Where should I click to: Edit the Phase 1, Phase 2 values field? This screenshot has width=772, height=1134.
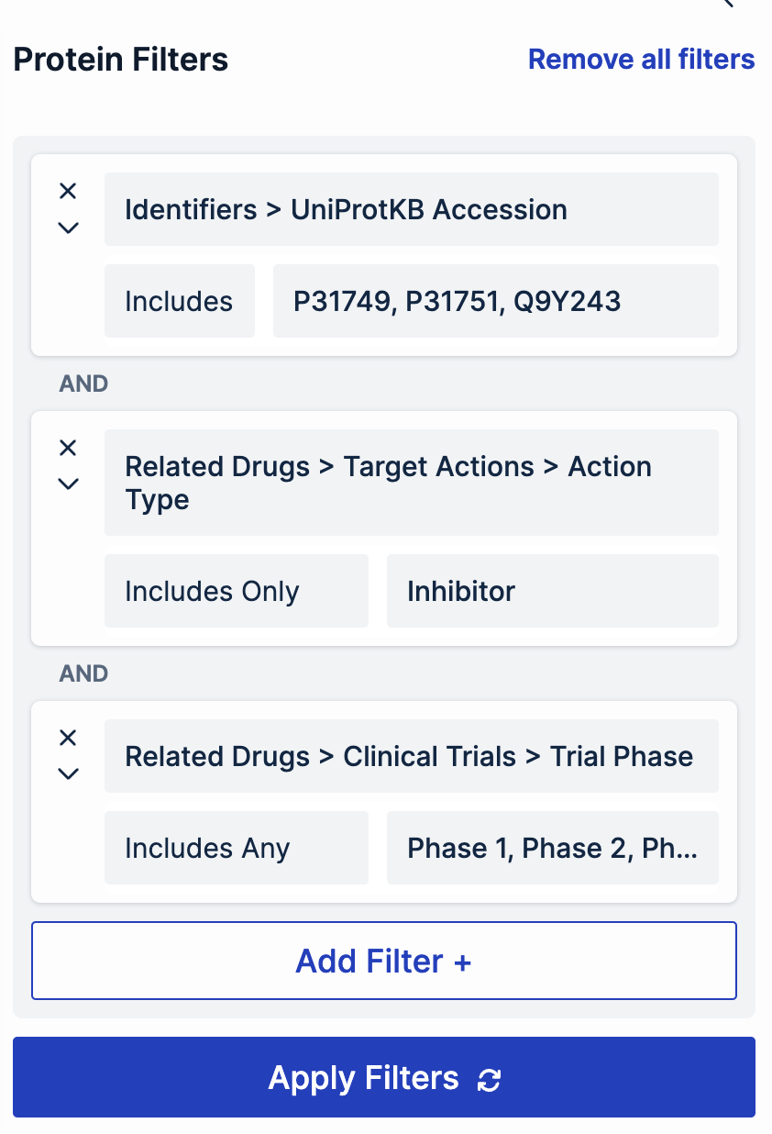tap(552, 848)
